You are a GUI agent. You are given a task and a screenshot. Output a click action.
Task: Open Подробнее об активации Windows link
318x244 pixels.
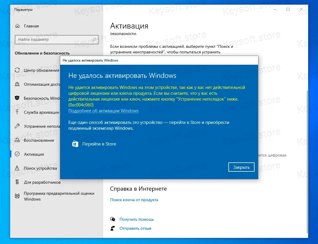tap(104, 111)
